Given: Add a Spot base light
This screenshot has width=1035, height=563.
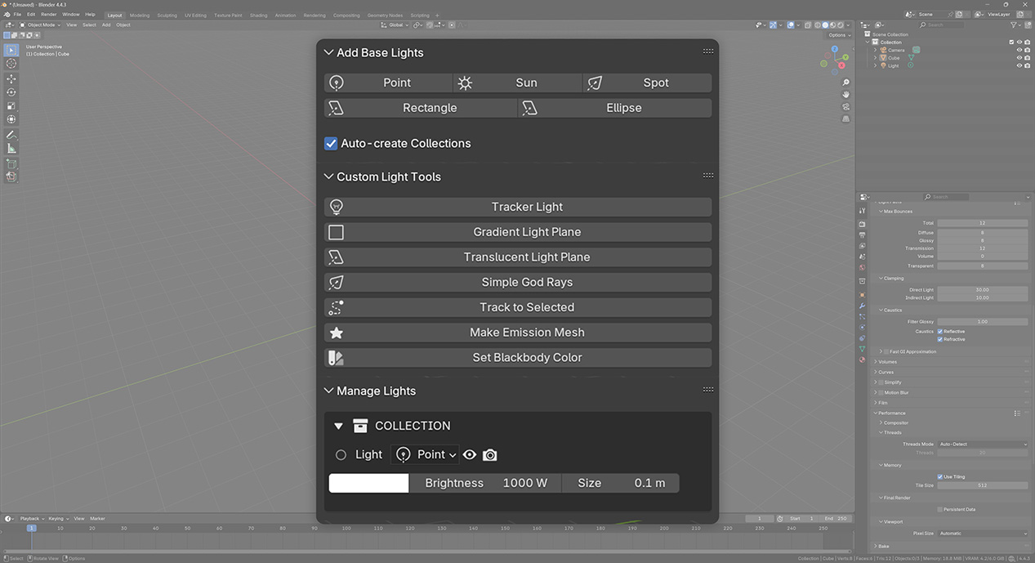Looking at the screenshot, I should [647, 83].
